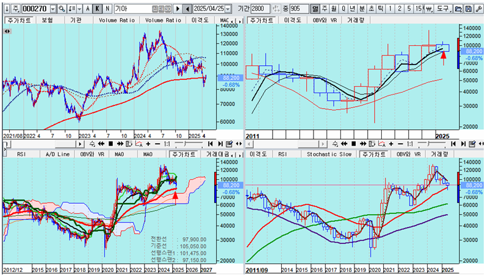Select the 일 daily period button
The image size is (485, 275).
(x=315, y=9)
